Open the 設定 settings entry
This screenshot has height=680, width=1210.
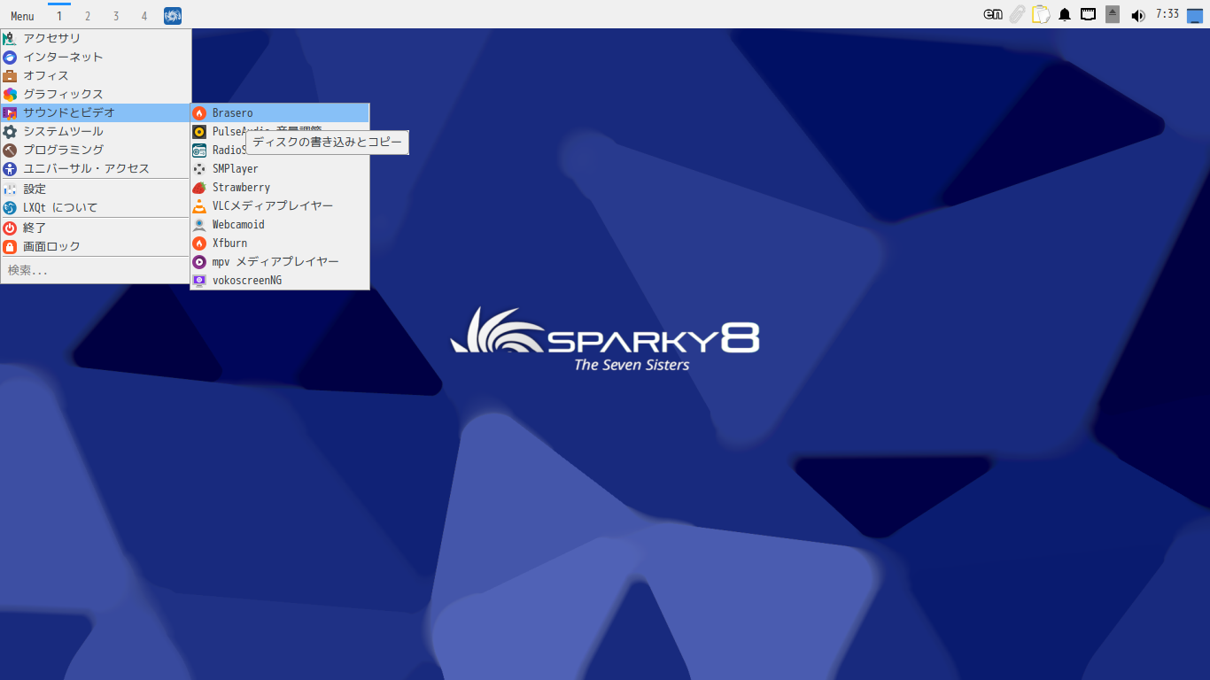click(x=96, y=189)
